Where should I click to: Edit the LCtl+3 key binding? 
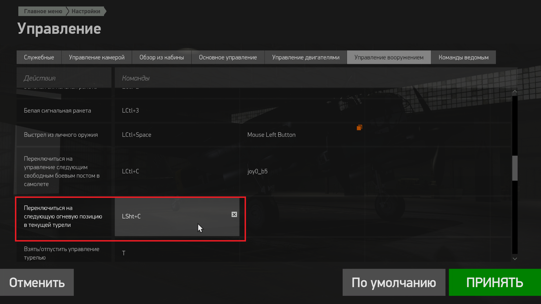point(177,111)
